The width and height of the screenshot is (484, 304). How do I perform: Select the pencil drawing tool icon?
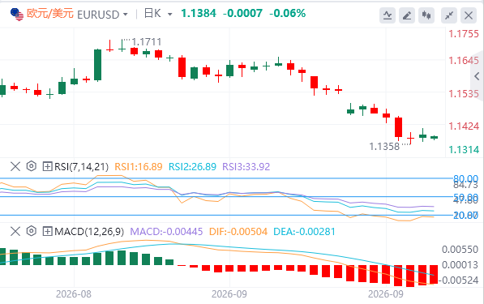(407, 15)
